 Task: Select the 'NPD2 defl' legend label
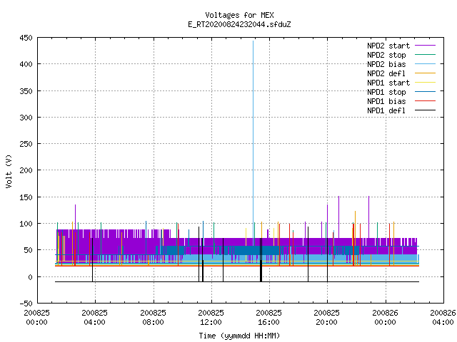tap(386, 73)
